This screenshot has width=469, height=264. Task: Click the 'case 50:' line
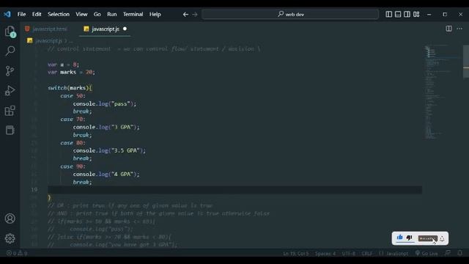(x=73, y=96)
